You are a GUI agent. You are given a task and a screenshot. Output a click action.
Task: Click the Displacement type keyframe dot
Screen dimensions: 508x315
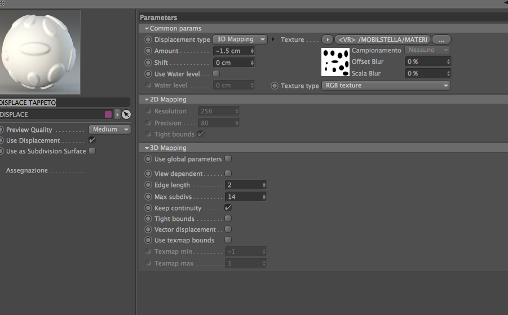[x=148, y=39]
